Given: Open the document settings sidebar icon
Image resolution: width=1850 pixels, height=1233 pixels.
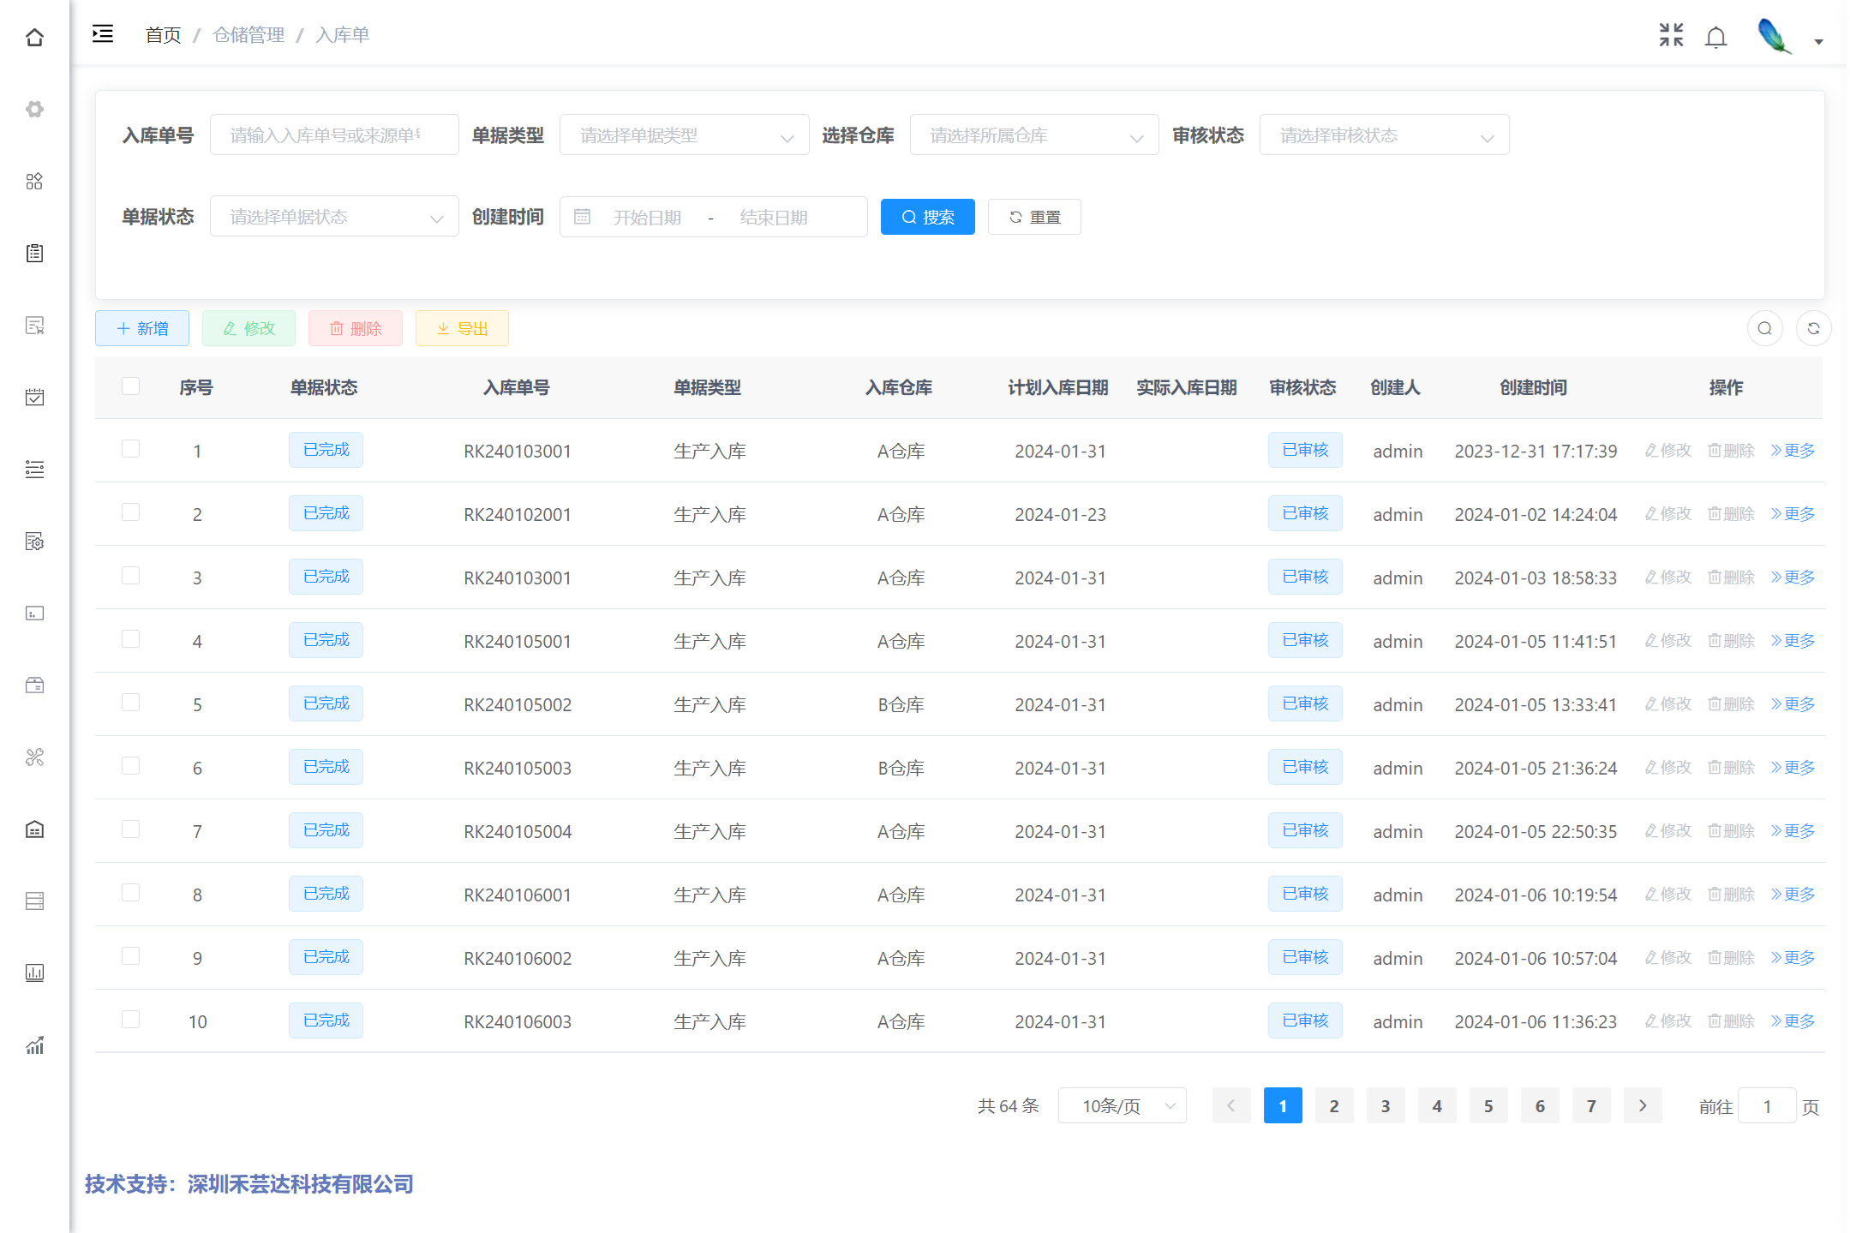Looking at the screenshot, I should coord(34,541).
